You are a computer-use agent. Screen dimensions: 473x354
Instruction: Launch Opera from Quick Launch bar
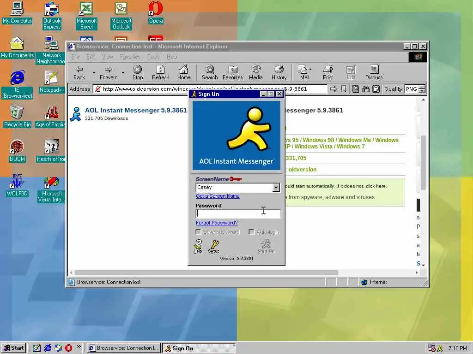[68, 348]
